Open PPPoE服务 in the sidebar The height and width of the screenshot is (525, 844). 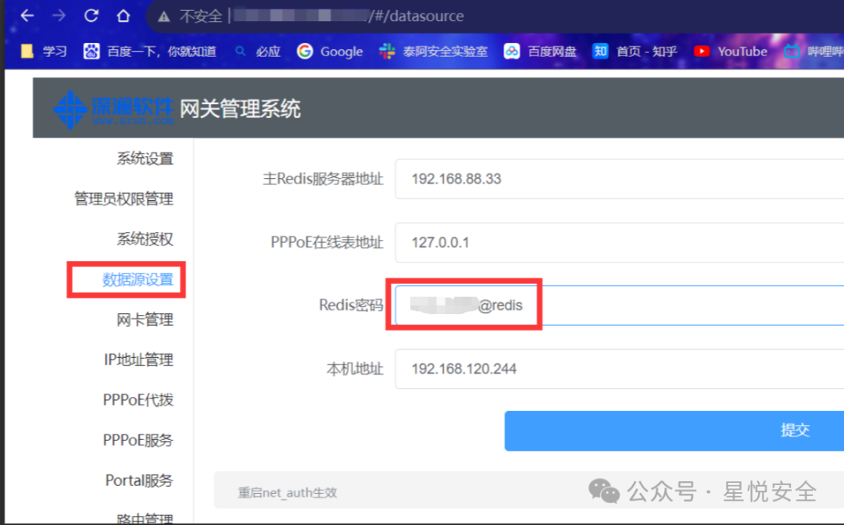pos(138,440)
